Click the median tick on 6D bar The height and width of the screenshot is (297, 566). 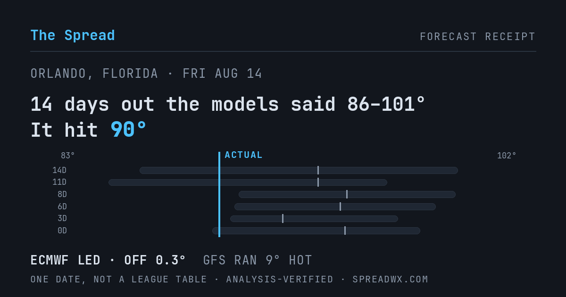tap(340, 206)
